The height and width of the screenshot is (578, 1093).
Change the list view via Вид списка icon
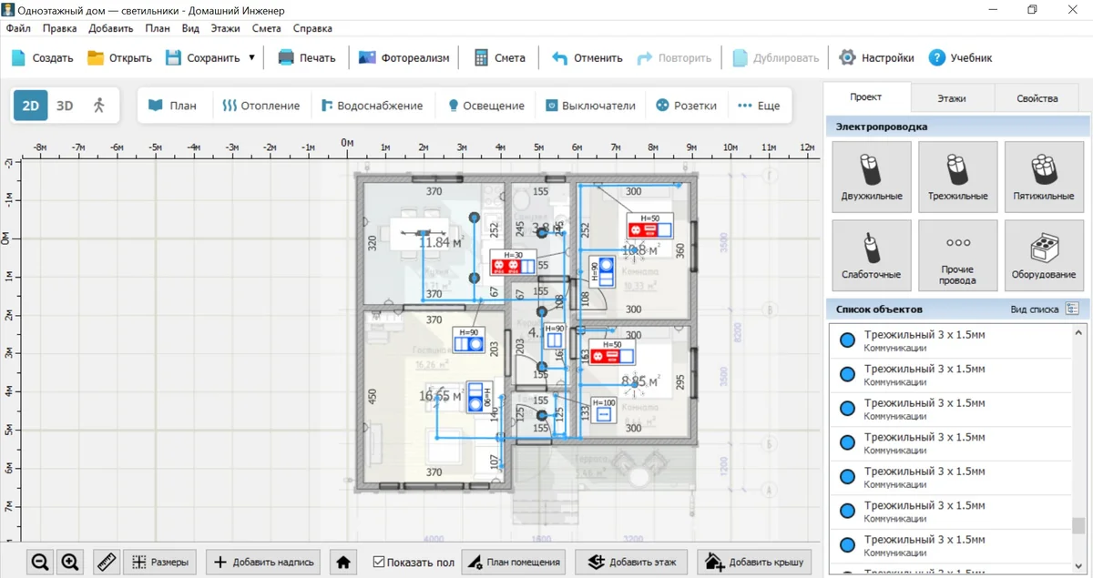[1071, 309]
